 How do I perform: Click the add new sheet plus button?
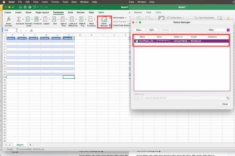tap(30, 145)
